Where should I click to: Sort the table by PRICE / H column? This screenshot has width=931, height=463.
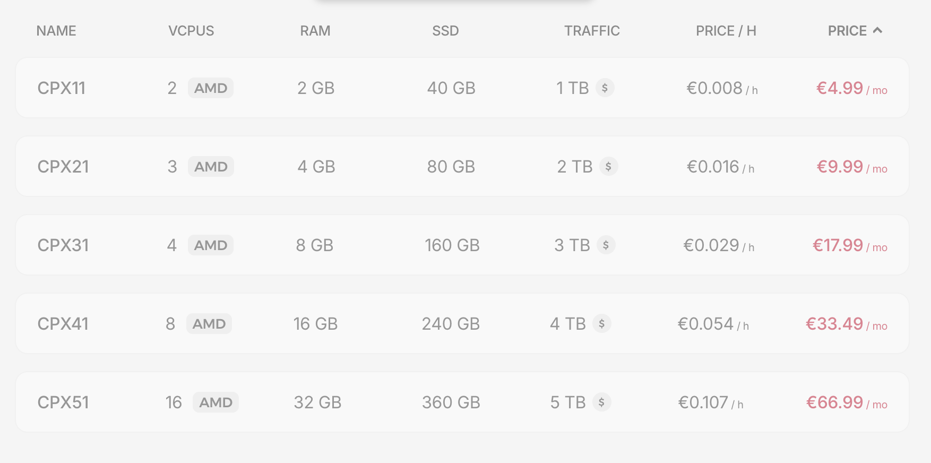(726, 31)
